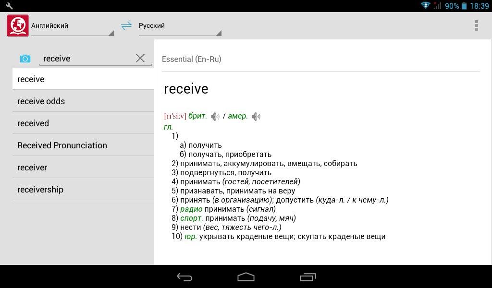Open the 'receivership' entry
Screen dimensions: 492x288
click(83, 190)
